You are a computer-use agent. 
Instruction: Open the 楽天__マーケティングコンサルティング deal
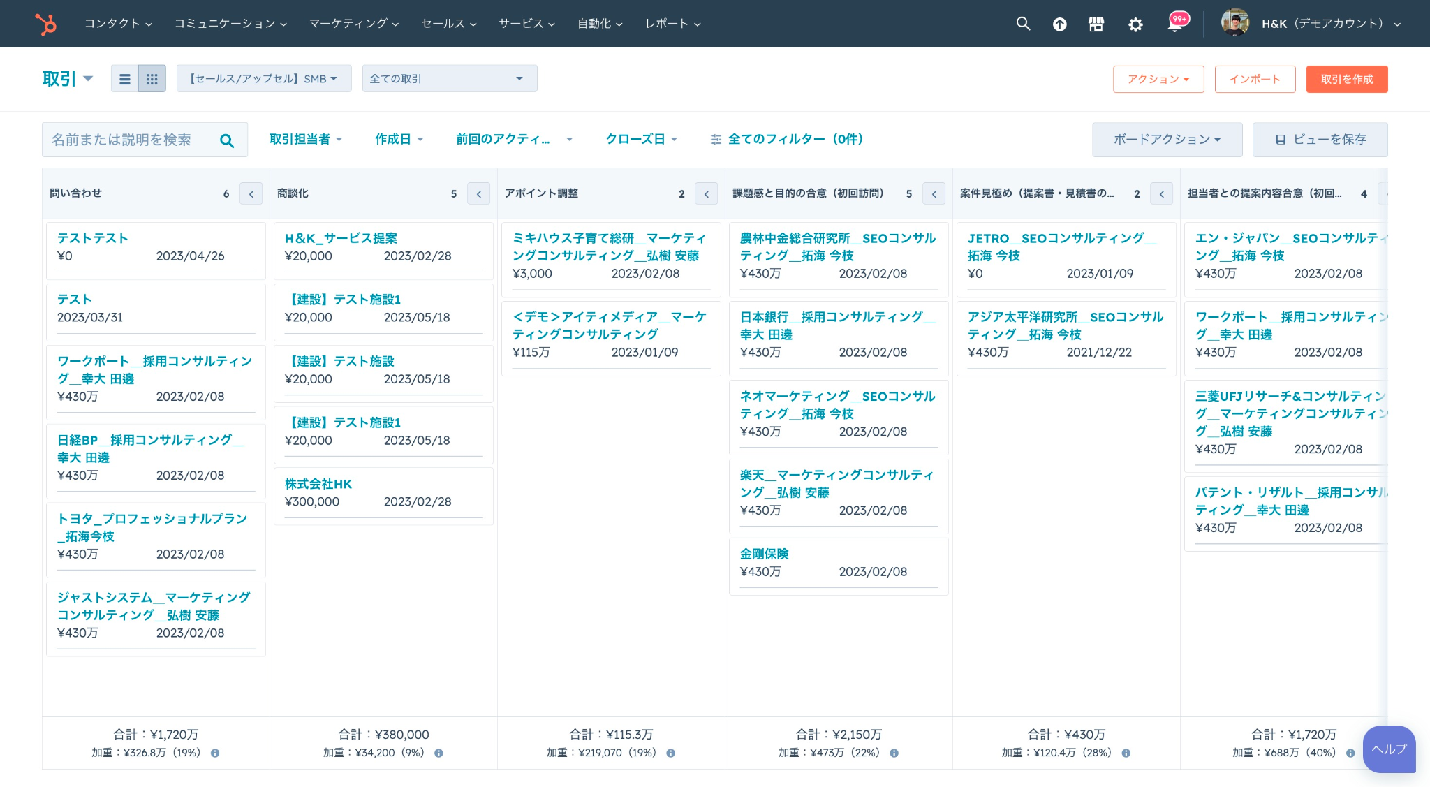click(836, 484)
